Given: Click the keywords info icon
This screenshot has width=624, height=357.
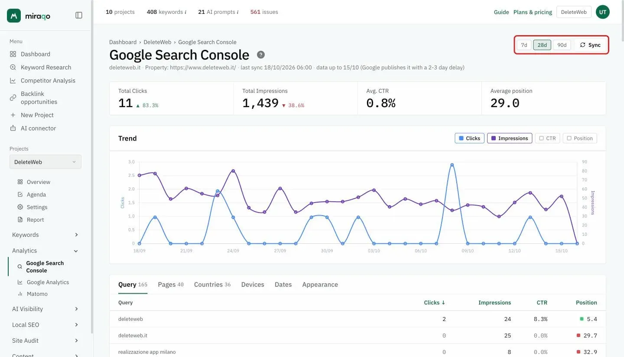Looking at the screenshot, I should click(185, 12).
